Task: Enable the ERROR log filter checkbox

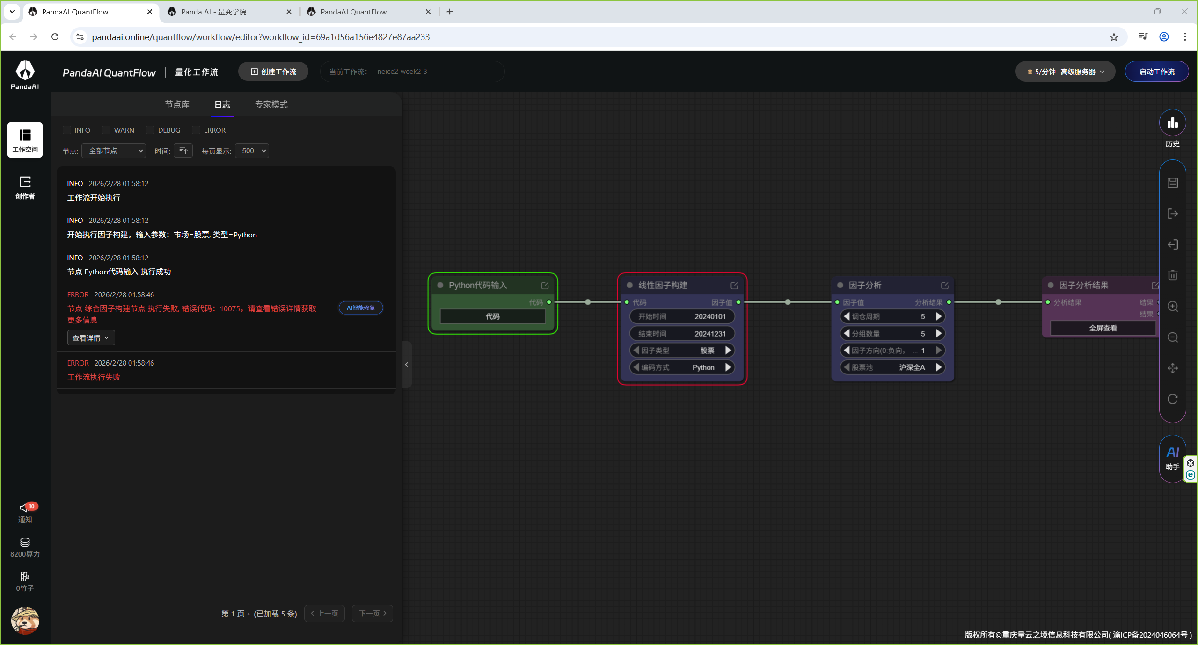Action: click(196, 130)
